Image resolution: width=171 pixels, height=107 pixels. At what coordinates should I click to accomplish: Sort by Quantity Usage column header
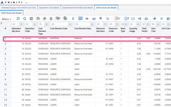click(x=133, y=30)
